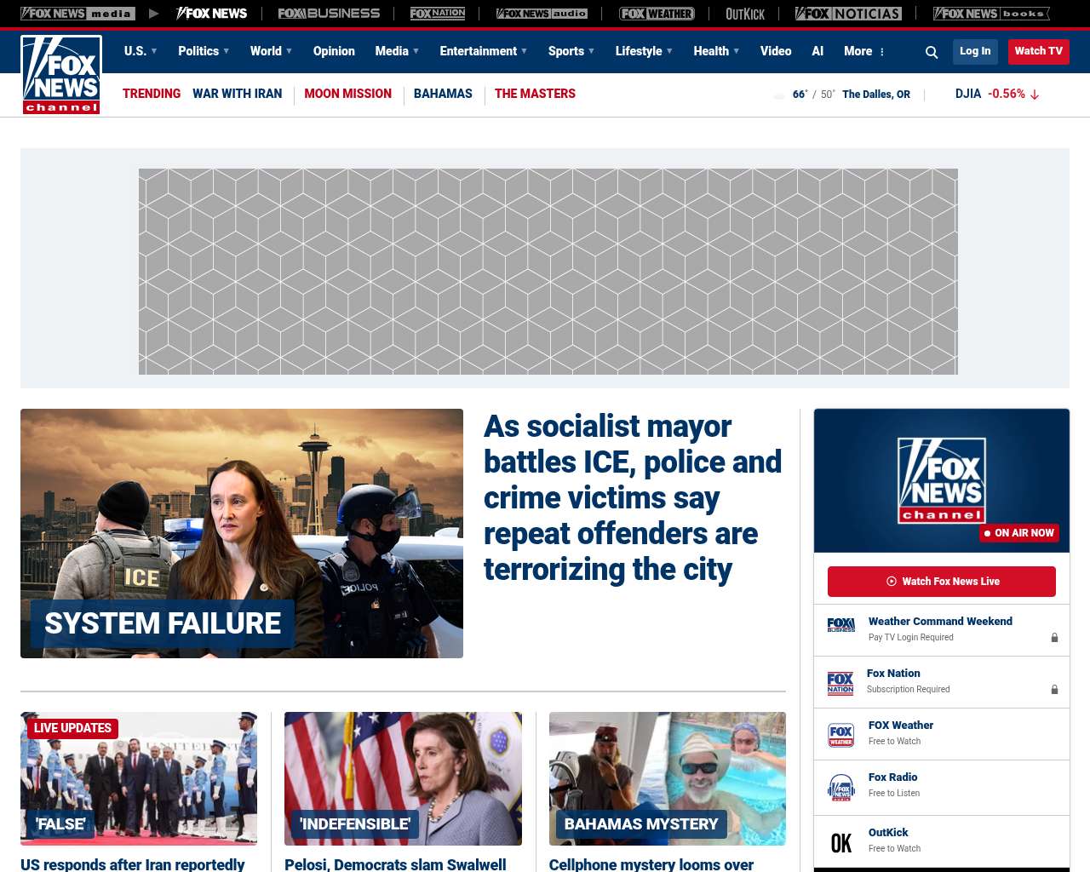This screenshot has height=872, width=1090.
Task: Click the Fox Radio icon in sidebar
Action: [x=841, y=786]
